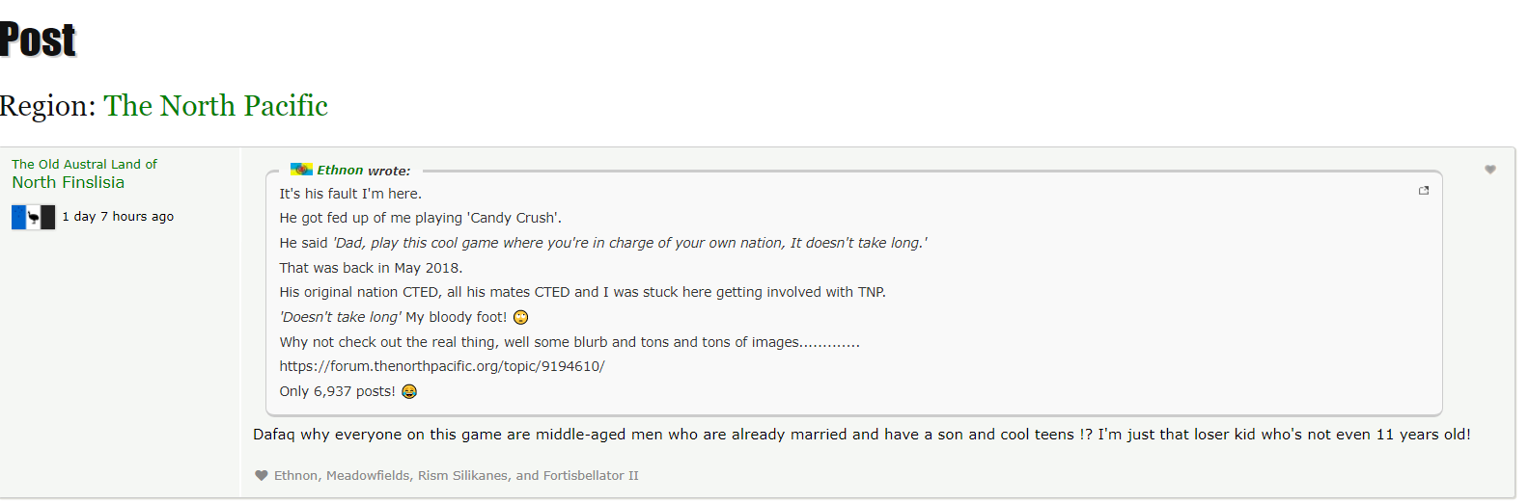Click the quoted line mentioning 'Candy Crush'

point(420,218)
